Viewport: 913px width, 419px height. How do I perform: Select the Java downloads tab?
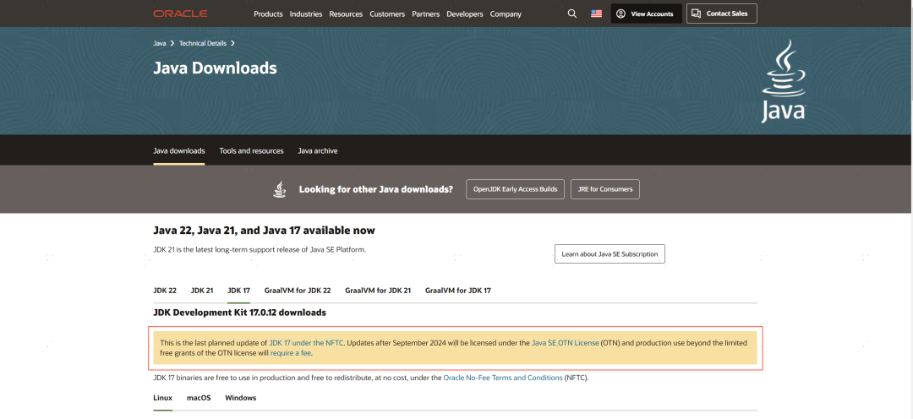click(179, 150)
